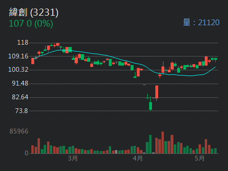Click the 100.32 price axis label

(18, 69)
